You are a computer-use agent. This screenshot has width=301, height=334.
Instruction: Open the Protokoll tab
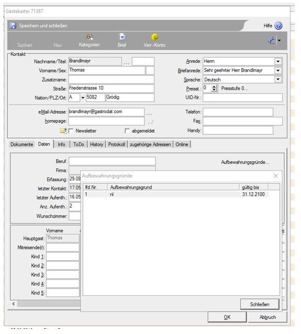(x=117, y=144)
